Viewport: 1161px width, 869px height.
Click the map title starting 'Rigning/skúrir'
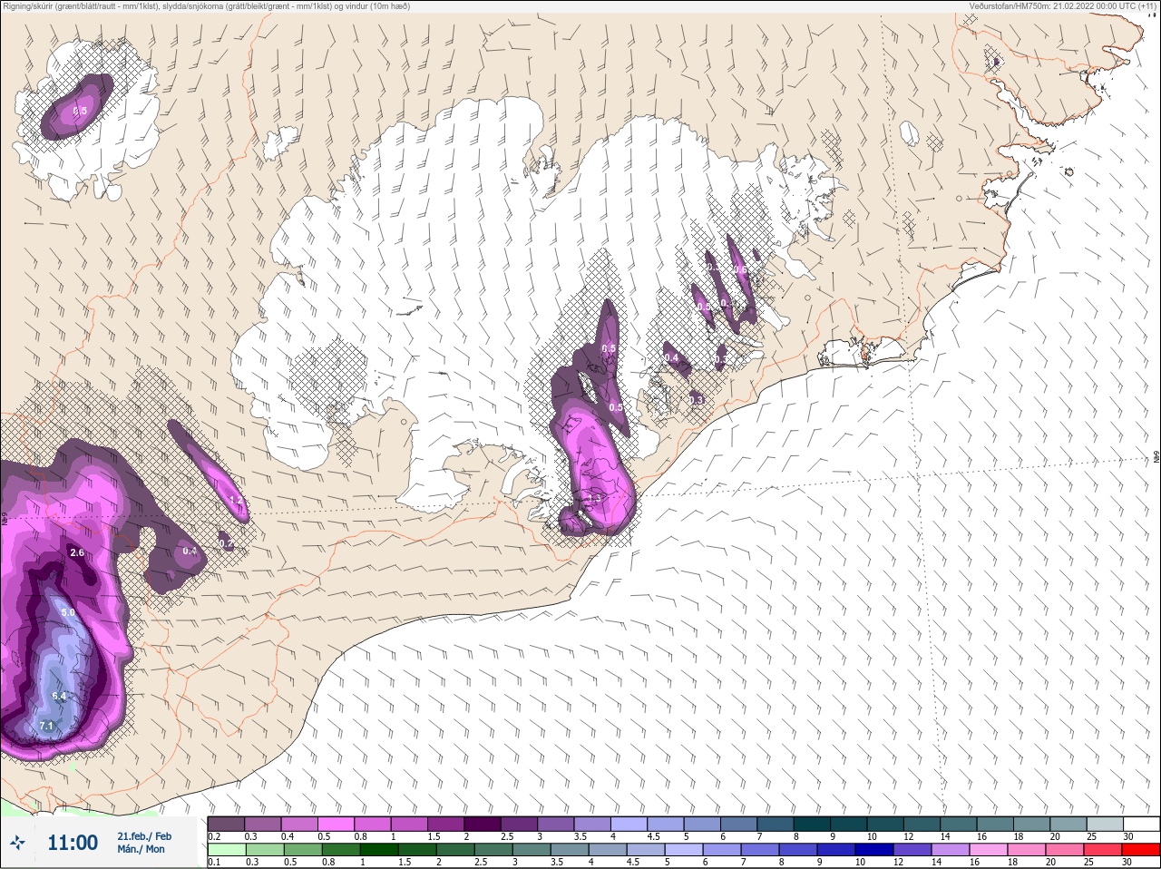click(x=206, y=6)
